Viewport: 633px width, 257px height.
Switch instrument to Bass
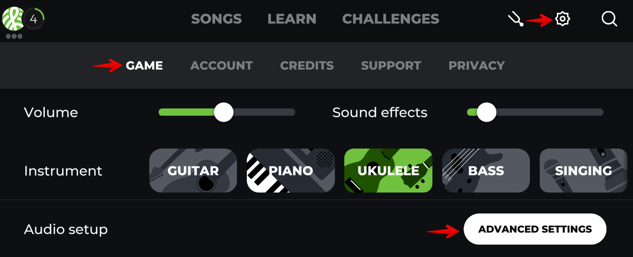[486, 171]
